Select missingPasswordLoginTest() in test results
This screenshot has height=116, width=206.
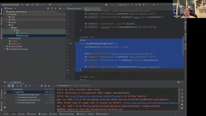pos(29,100)
